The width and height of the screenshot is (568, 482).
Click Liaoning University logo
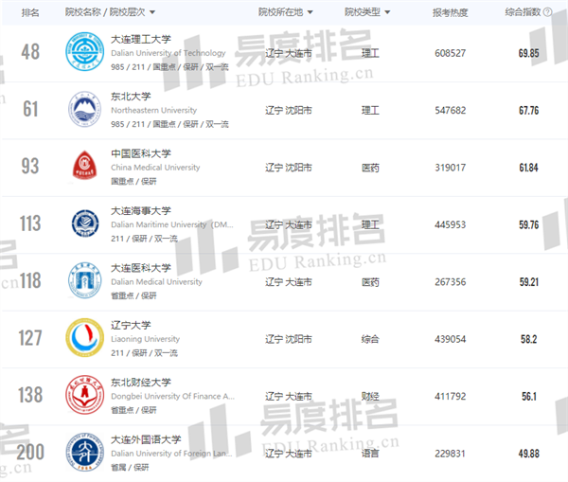click(x=85, y=338)
